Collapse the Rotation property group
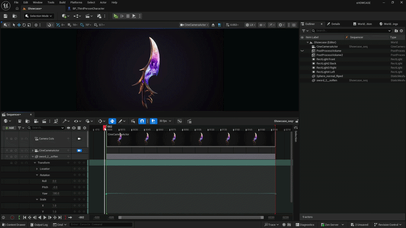406x228 pixels. tap(37, 175)
